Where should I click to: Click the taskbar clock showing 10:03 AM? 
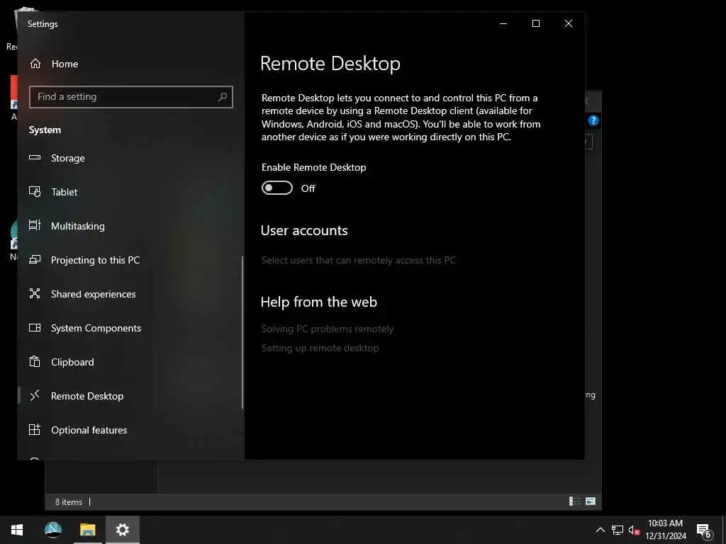665,530
